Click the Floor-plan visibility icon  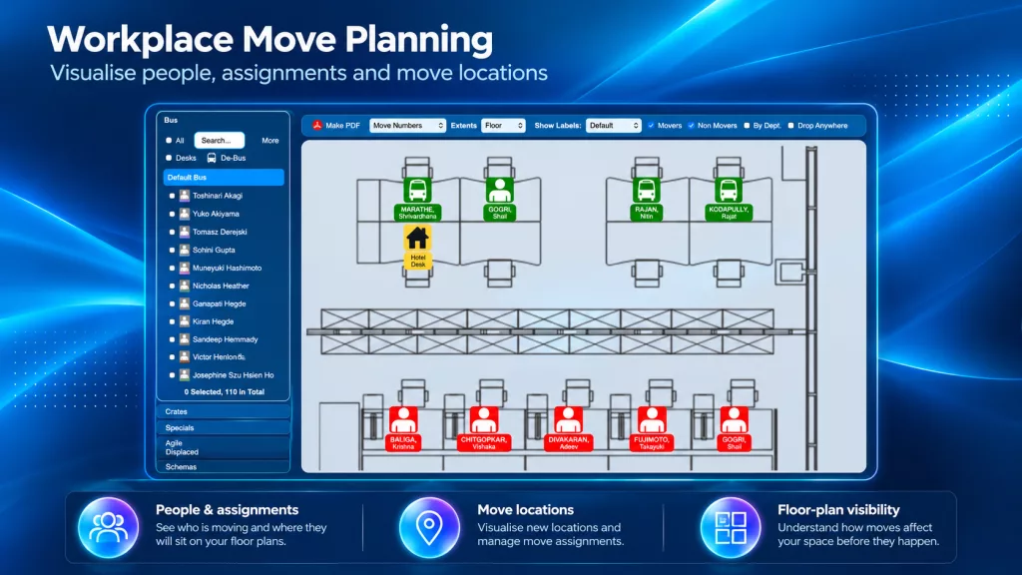[731, 527]
